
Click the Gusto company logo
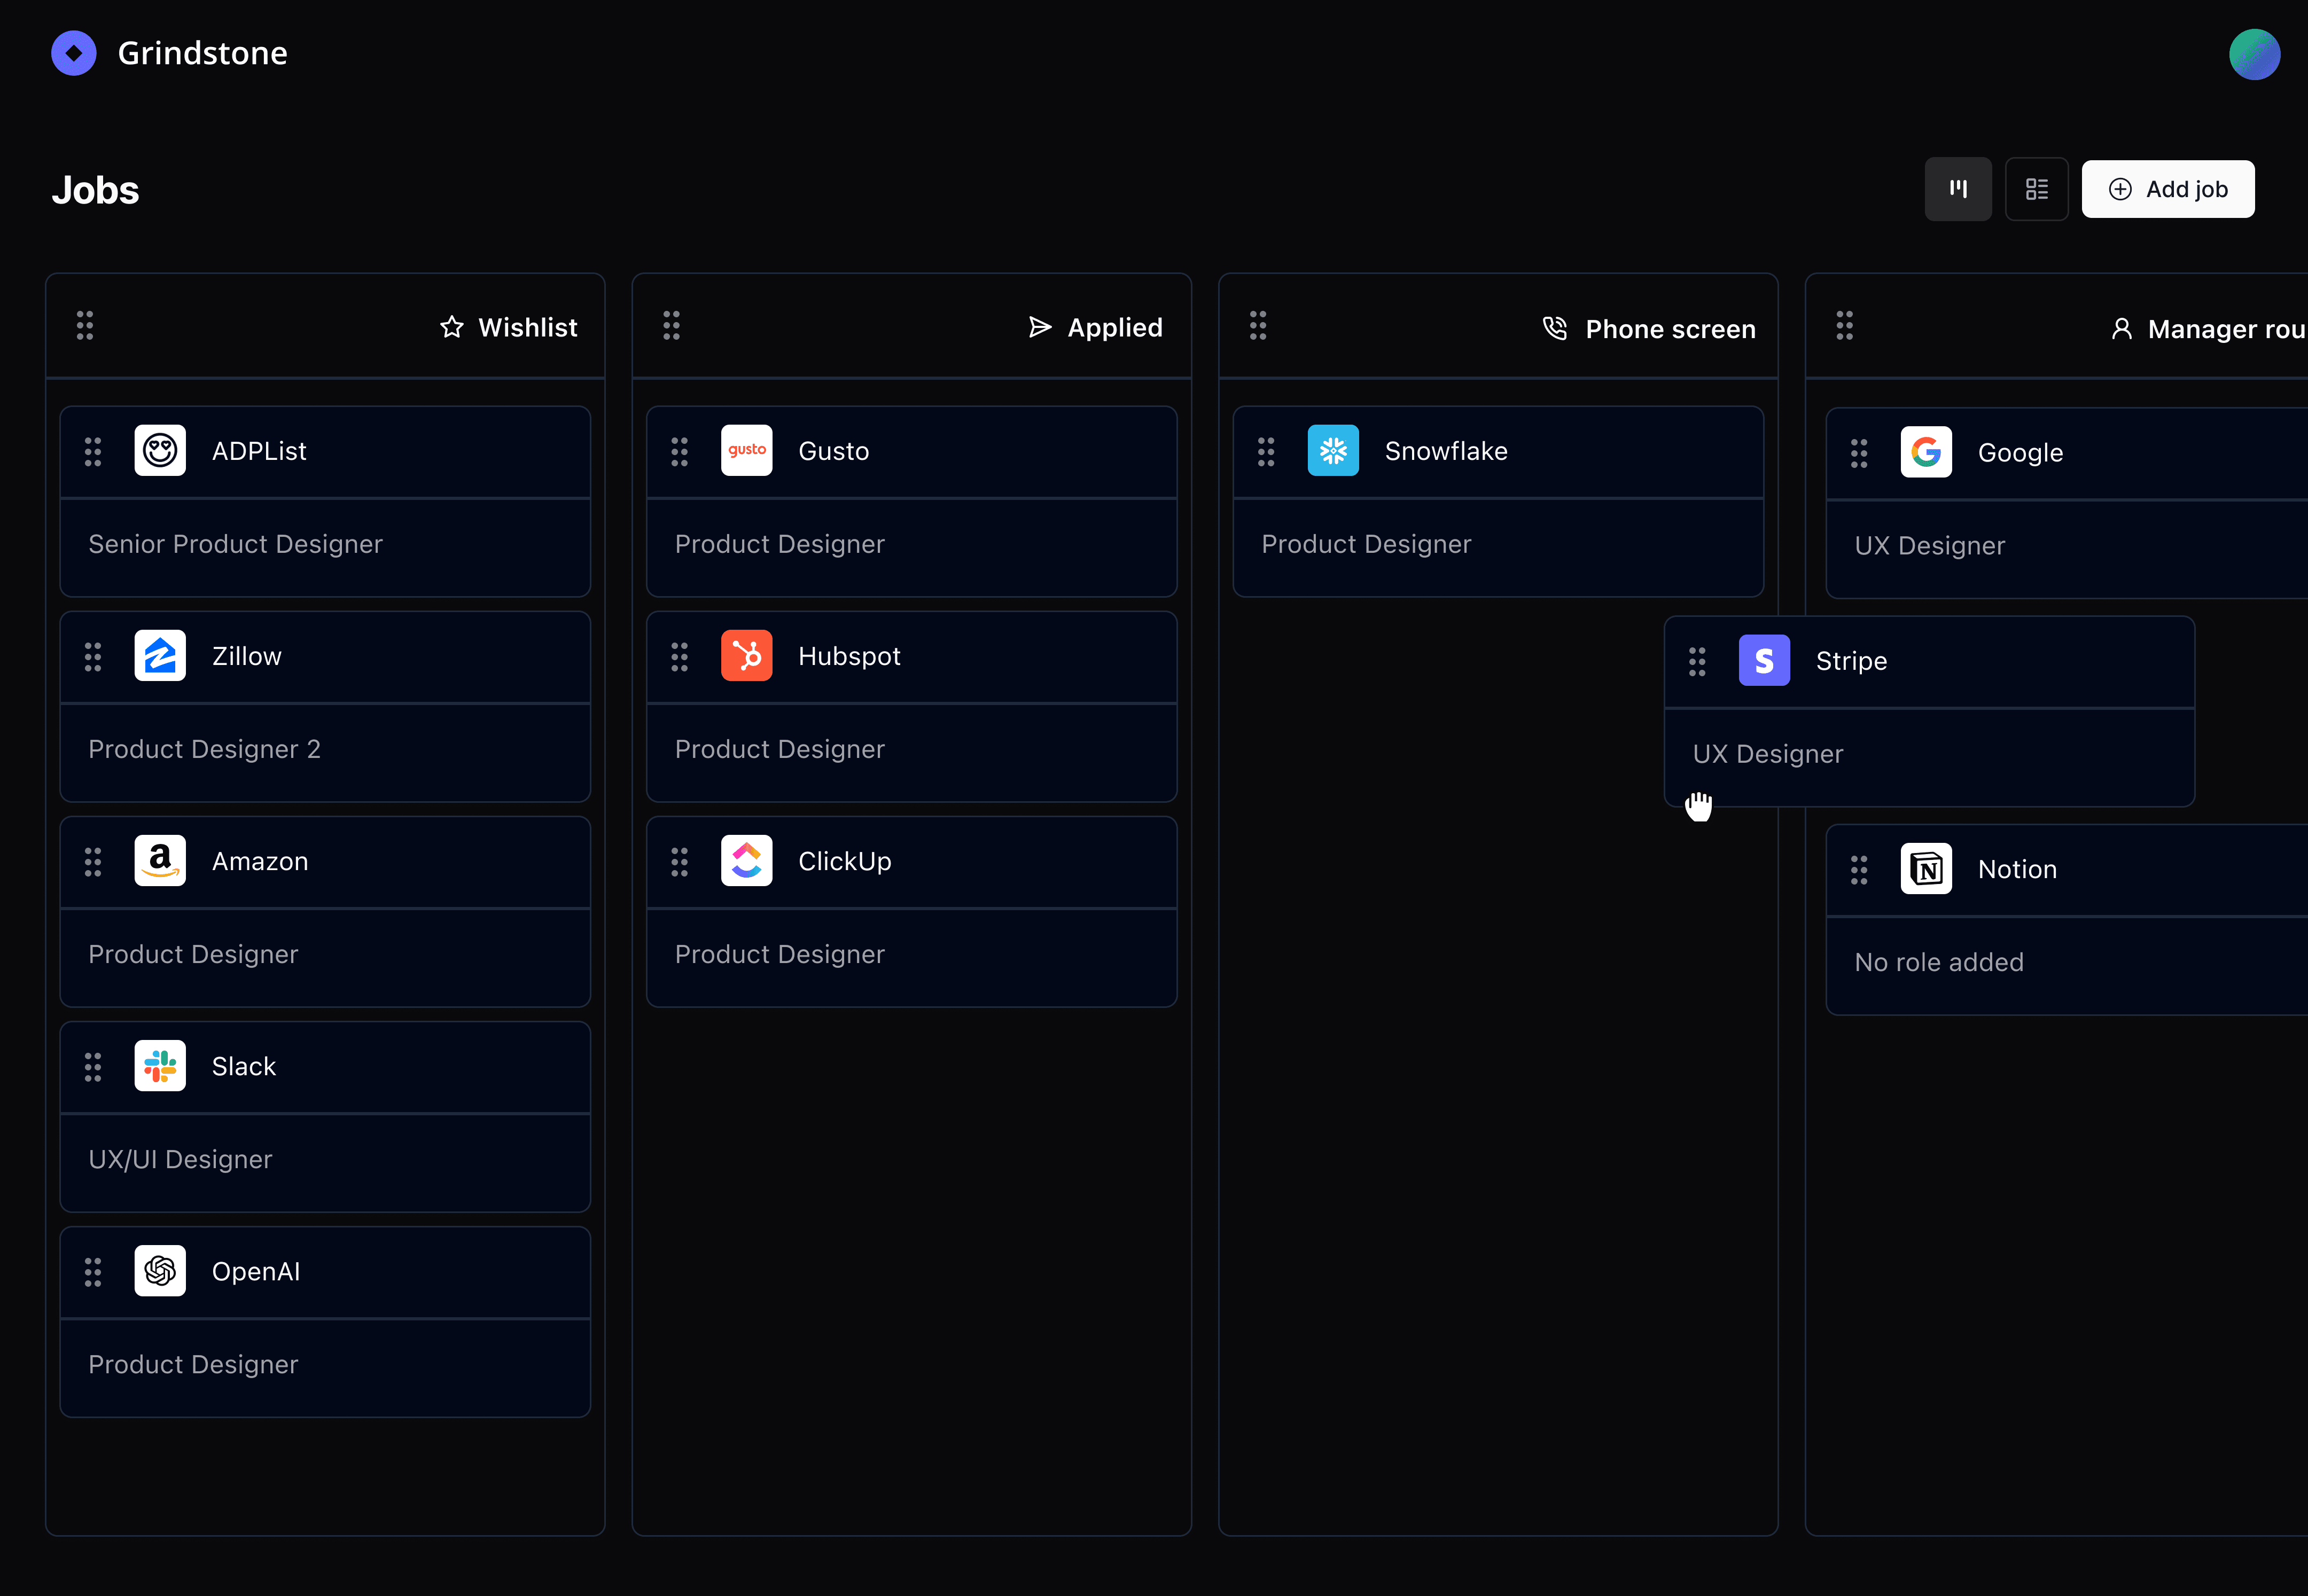(x=746, y=451)
